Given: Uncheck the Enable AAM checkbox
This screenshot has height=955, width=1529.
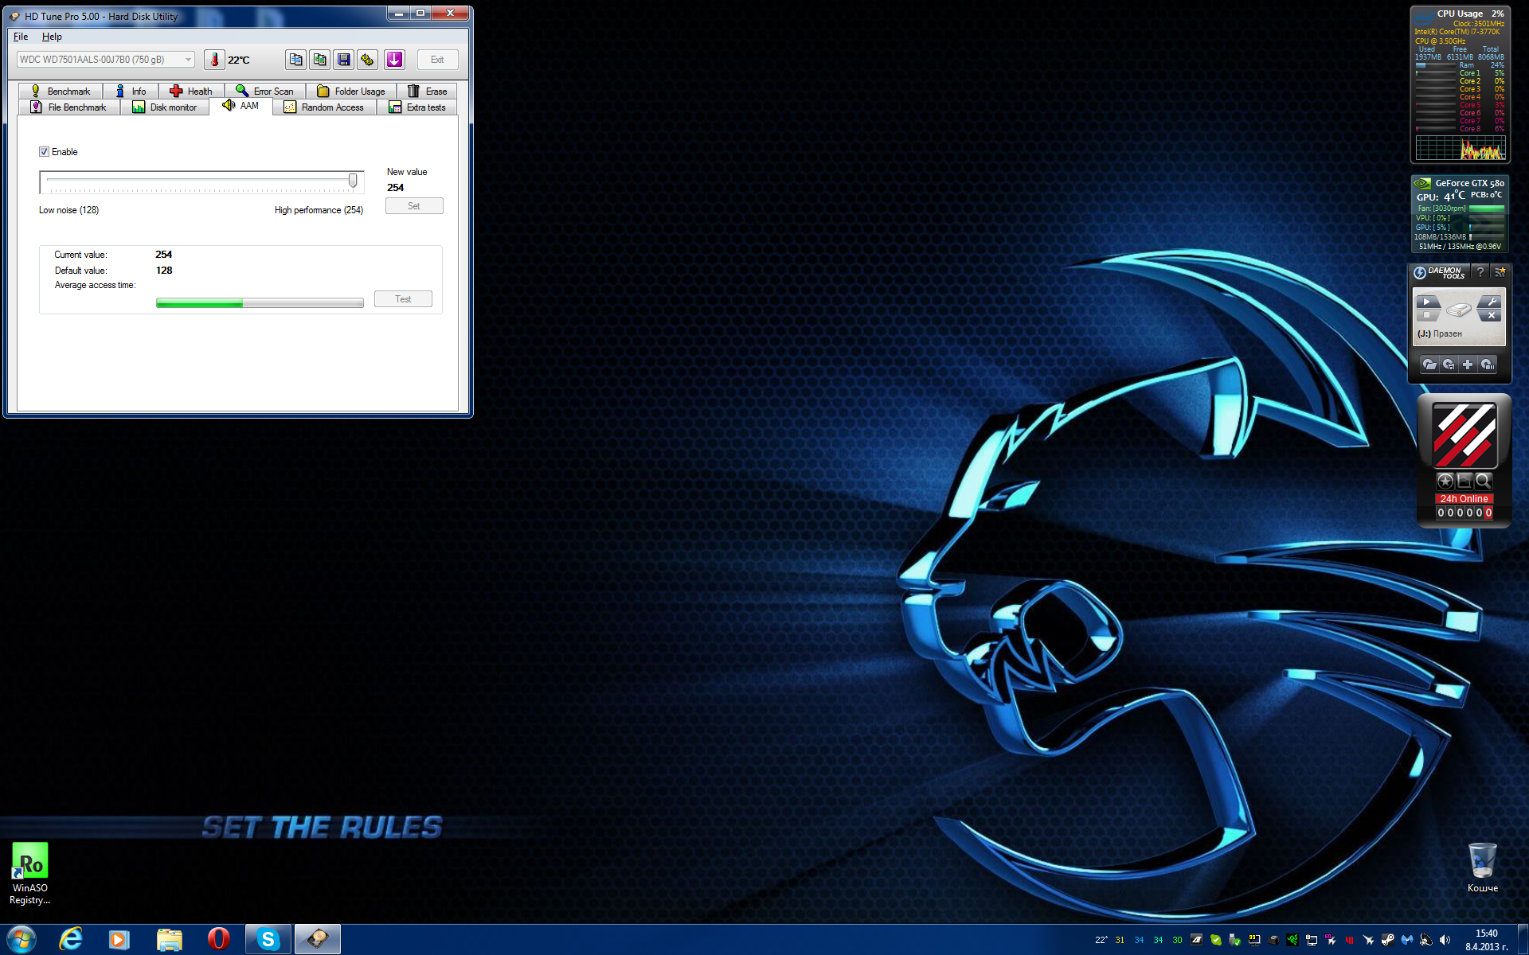Looking at the screenshot, I should click(x=45, y=152).
